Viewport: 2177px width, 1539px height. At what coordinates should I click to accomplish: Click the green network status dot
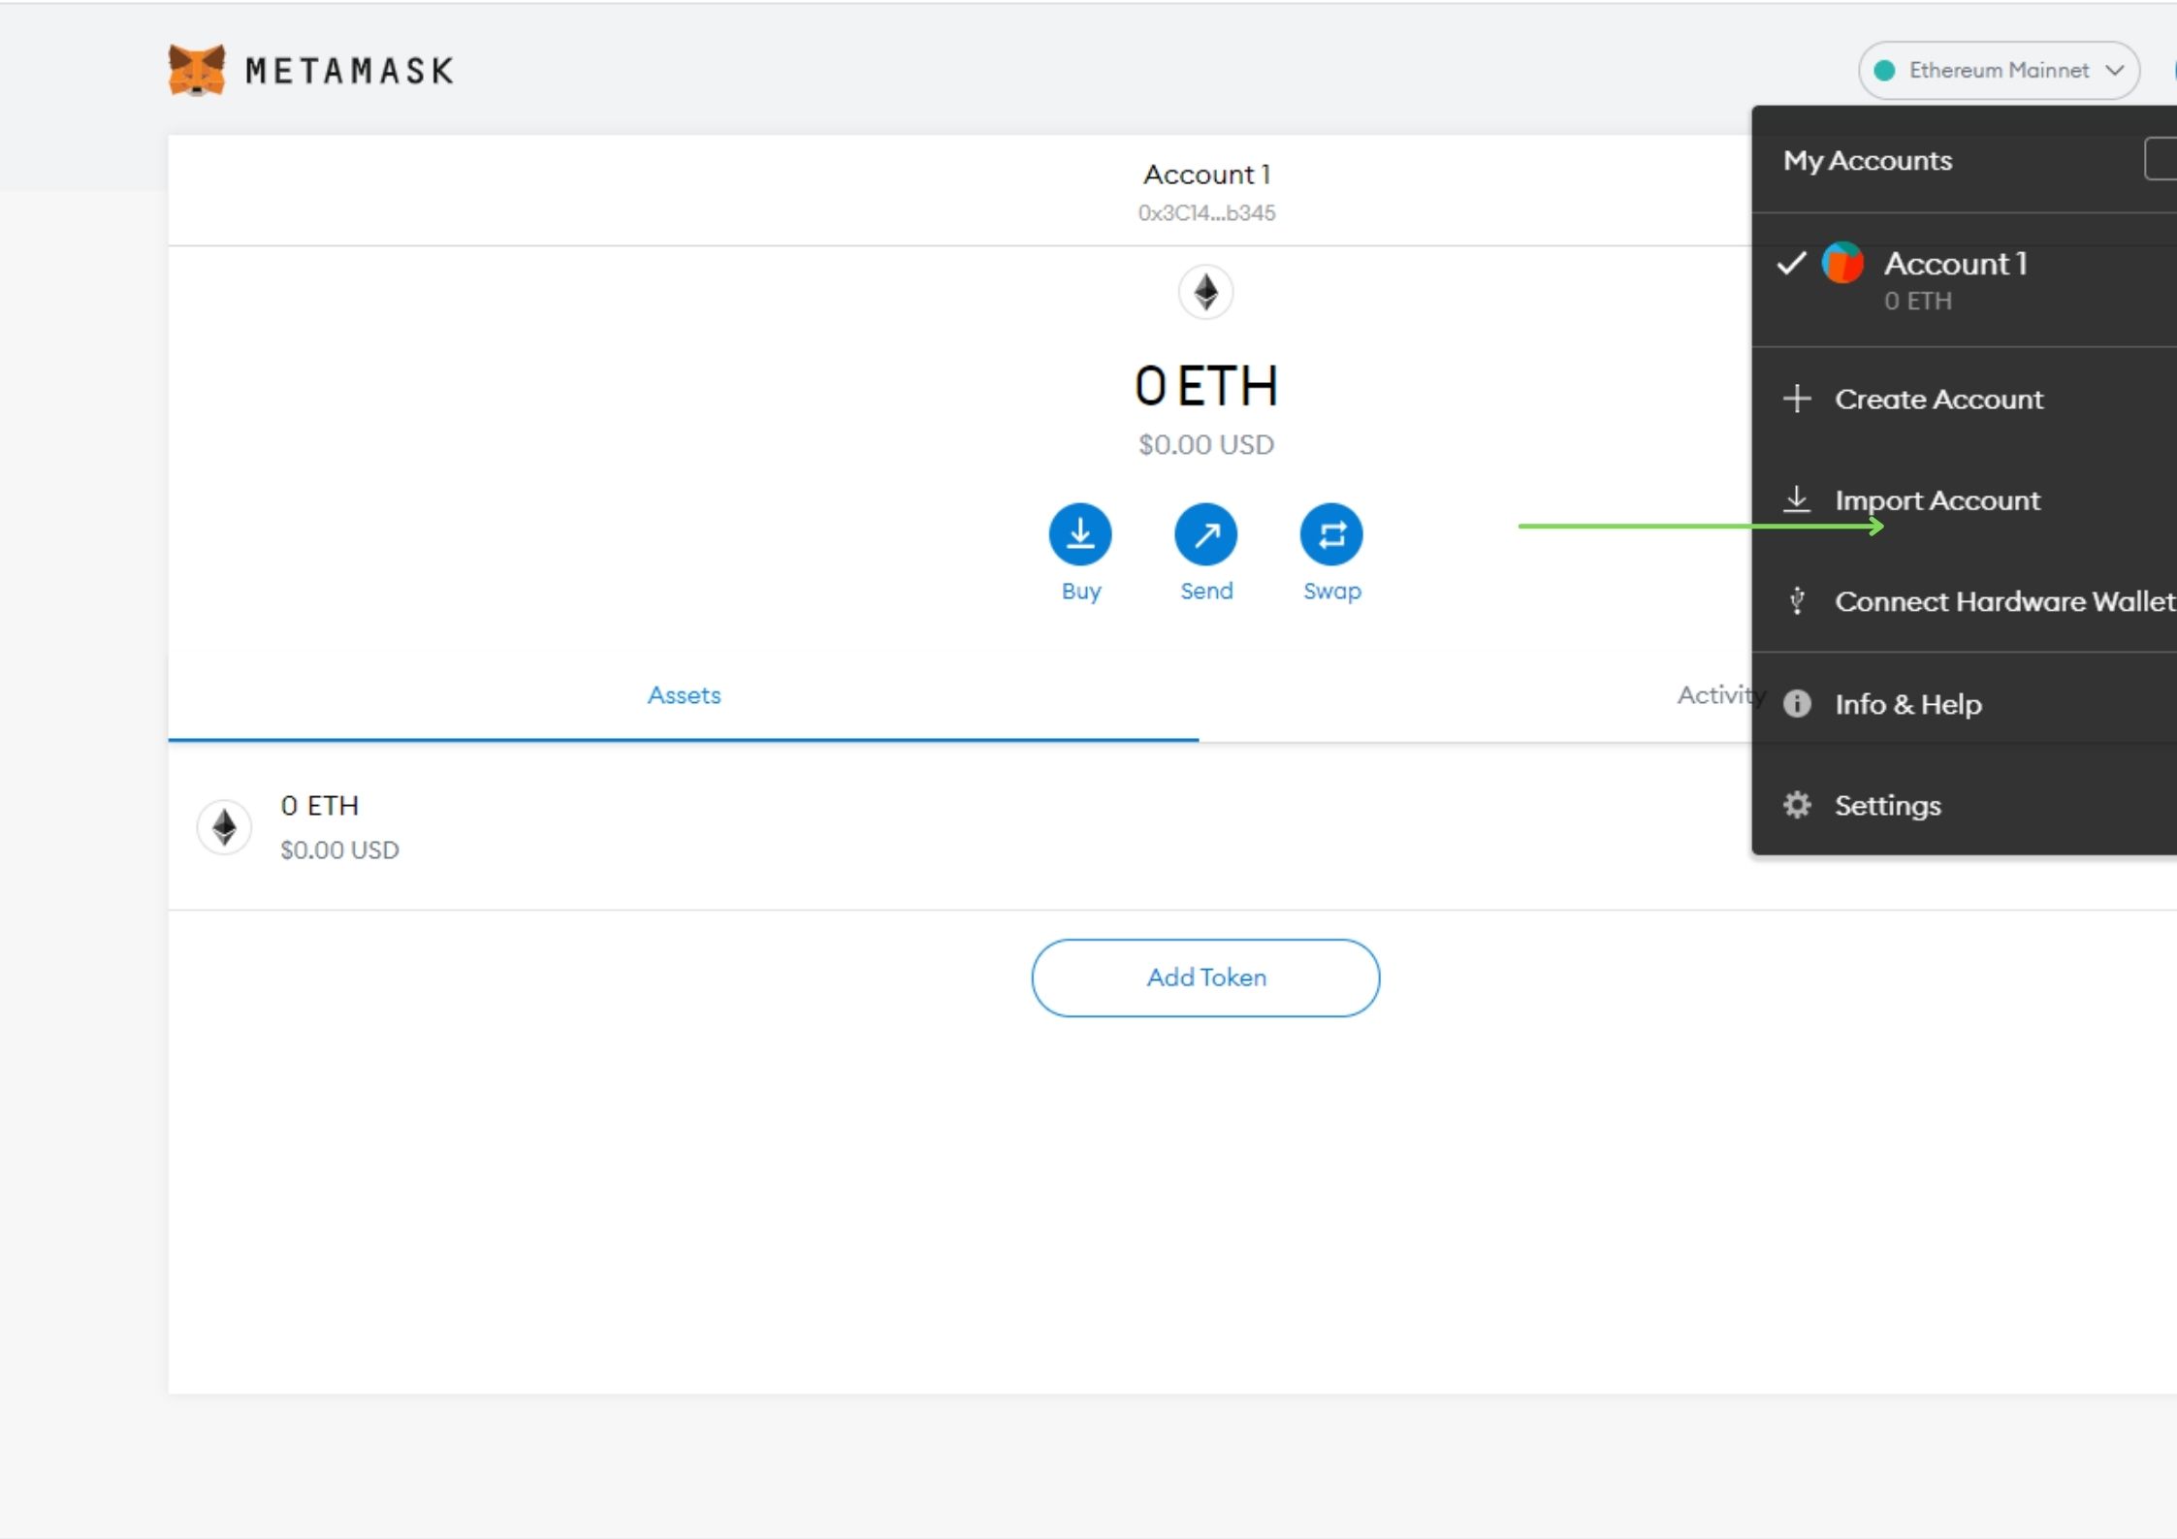1884,70
